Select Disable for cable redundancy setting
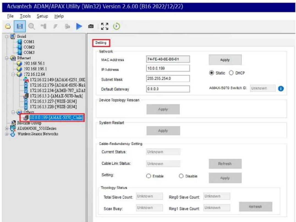The width and height of the screenshot is (296, 222). coord(181,176)
